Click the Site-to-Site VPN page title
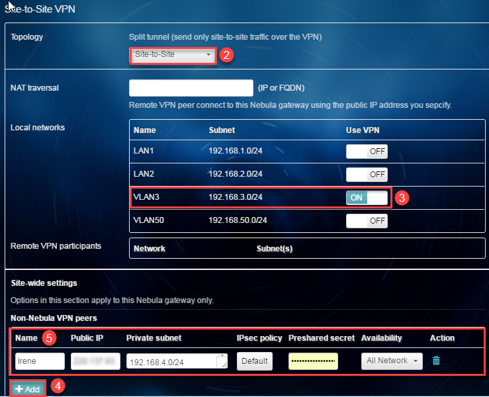This screenshot has width=489, height=397. [40, 9]
